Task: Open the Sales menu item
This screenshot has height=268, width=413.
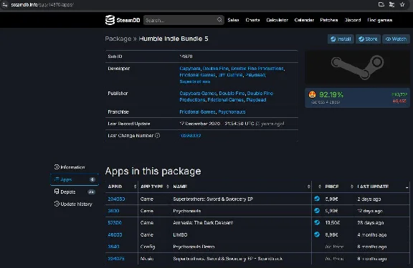Action: [233, 20]
